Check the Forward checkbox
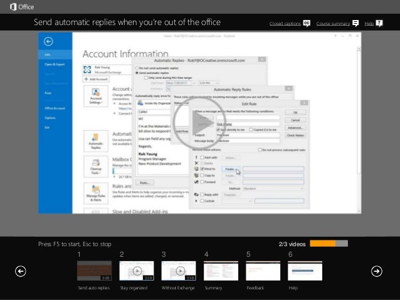Viewport: 400px width, 300px height. (202, 182)
